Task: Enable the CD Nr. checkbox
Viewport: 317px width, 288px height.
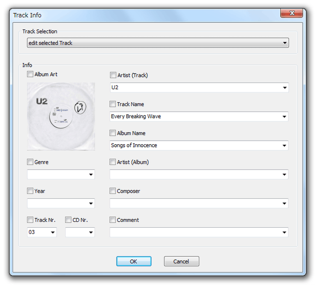Action: 68,220
